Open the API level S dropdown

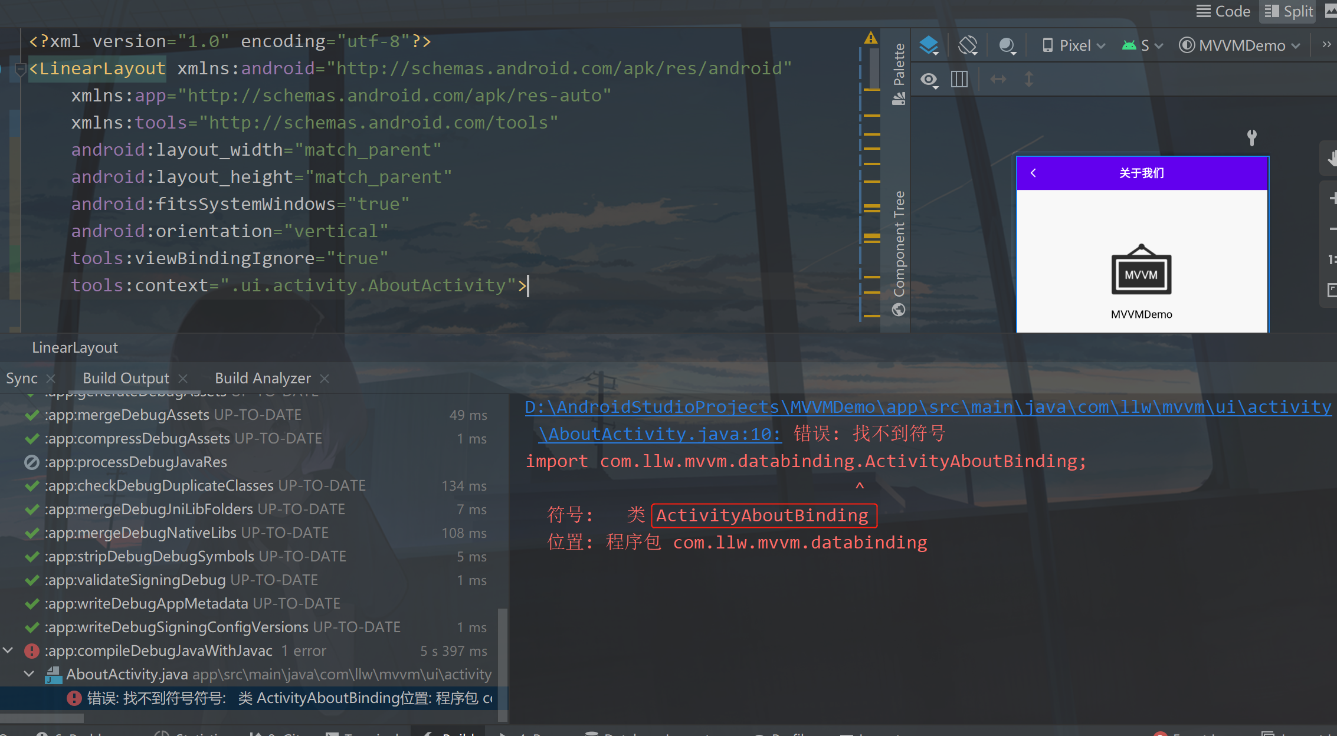pyautogui.click(x=1142, y=45)
